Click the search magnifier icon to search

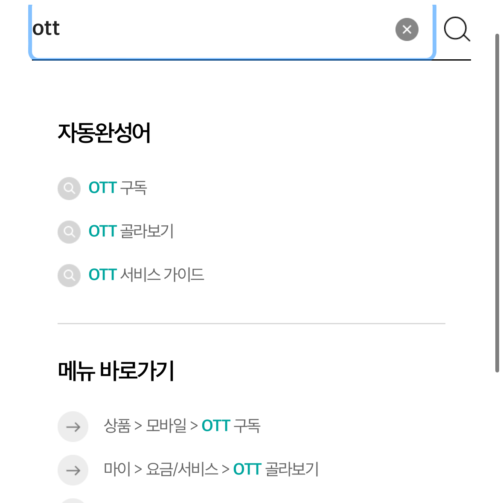pyautogui.click(x=457, y=29)
